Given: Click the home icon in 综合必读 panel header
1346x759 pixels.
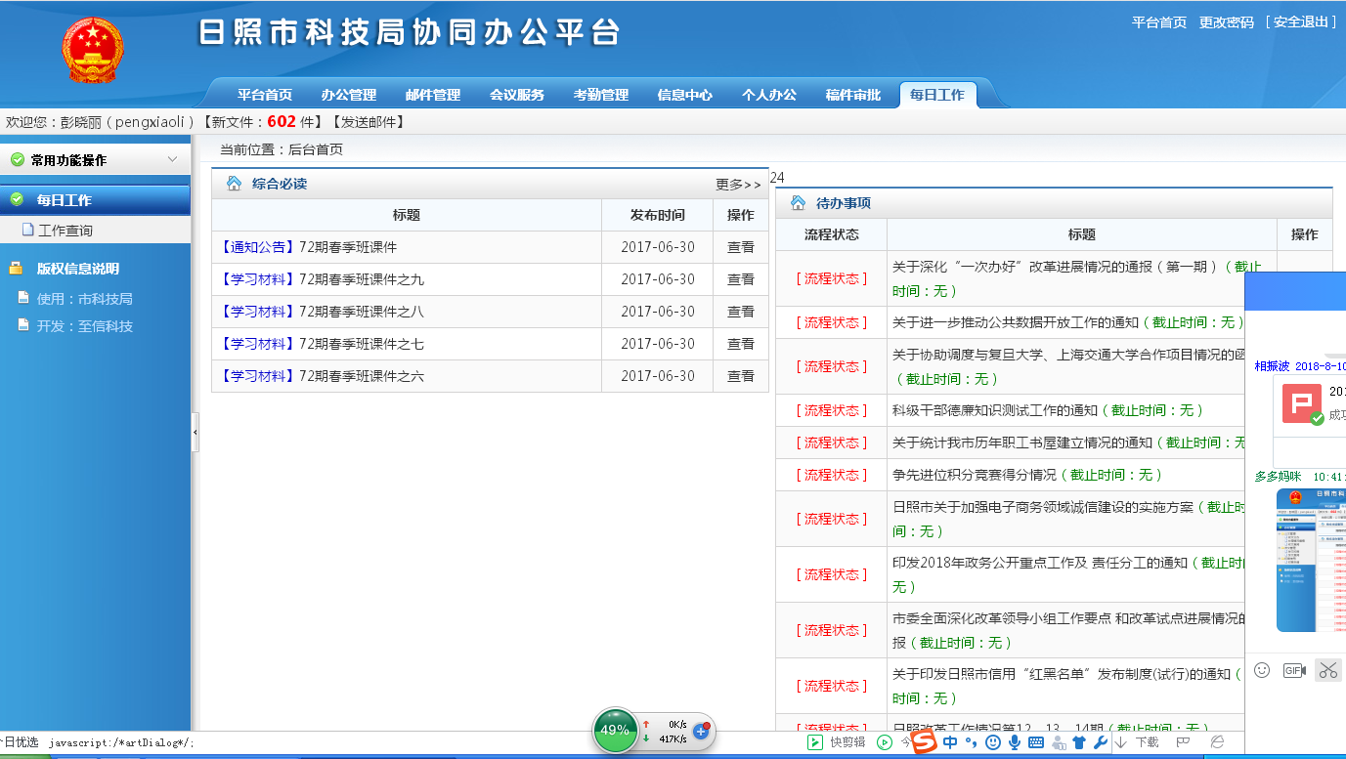Looking at the screenshot, I should (234, 183).
